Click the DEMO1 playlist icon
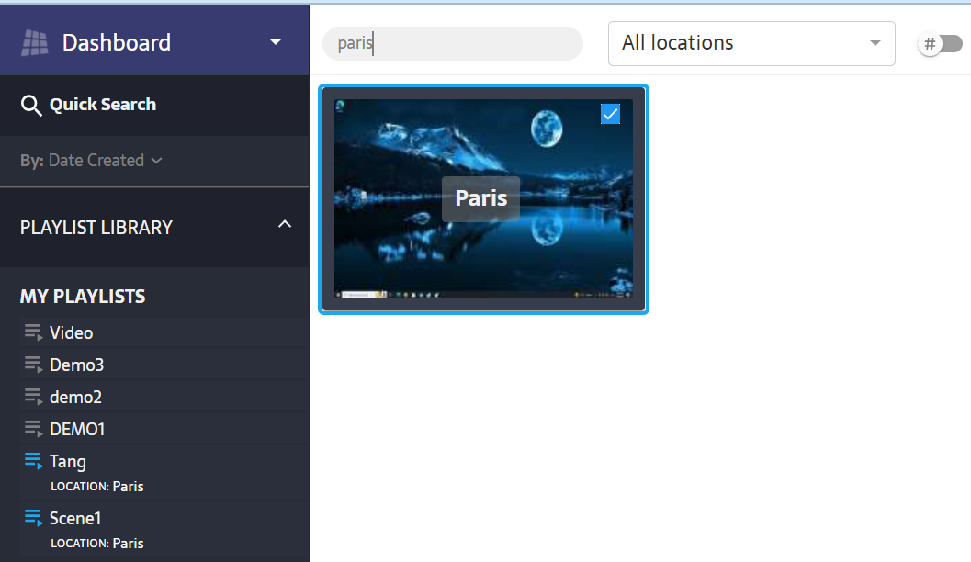The image size is (971, 562). tap(33, 429)
